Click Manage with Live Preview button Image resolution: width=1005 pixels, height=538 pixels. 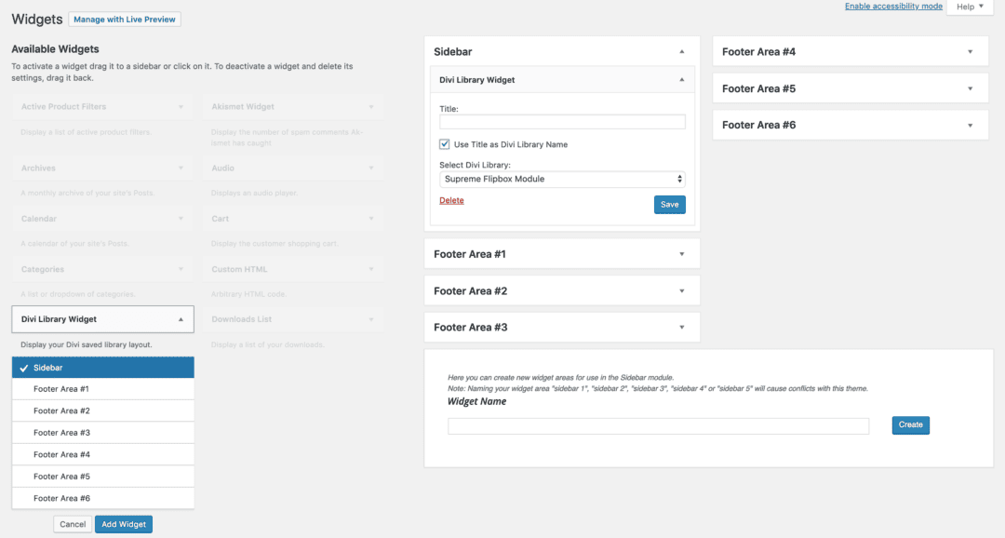click(x=125, y=20)
